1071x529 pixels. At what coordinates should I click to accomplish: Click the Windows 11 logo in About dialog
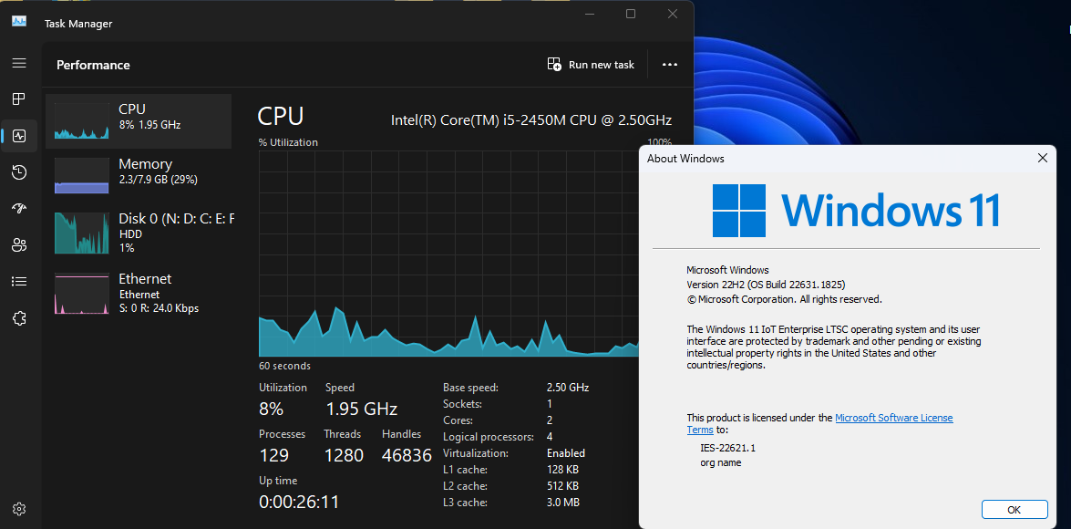pos(856,209)
